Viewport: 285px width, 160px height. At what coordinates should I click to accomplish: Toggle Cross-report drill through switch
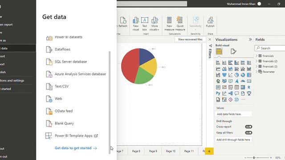click(x=248, y=127)
